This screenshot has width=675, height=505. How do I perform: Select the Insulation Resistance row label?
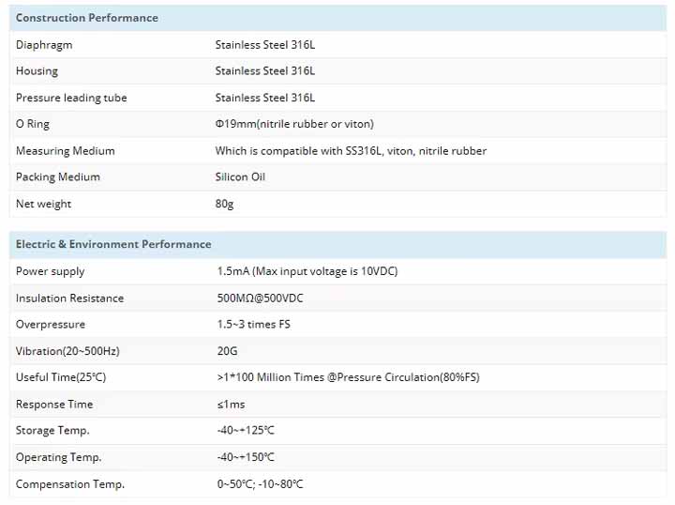pyautogui.click(x=69, y=298)
